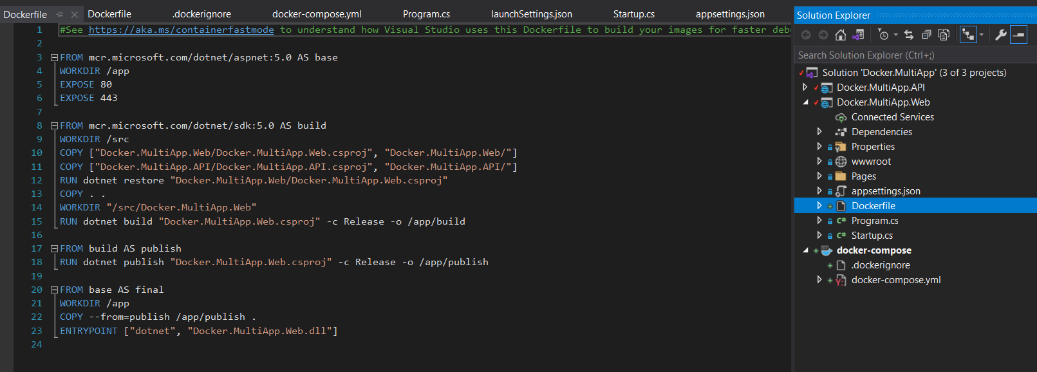Expand the Startup.cs node
This screenshot has width=1037, height=372.
pyautogui.click(x=819, y=235)
